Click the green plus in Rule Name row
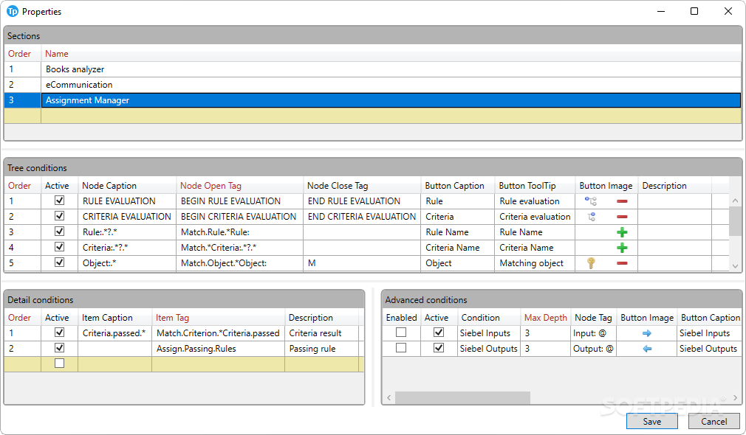 point(622,232)
